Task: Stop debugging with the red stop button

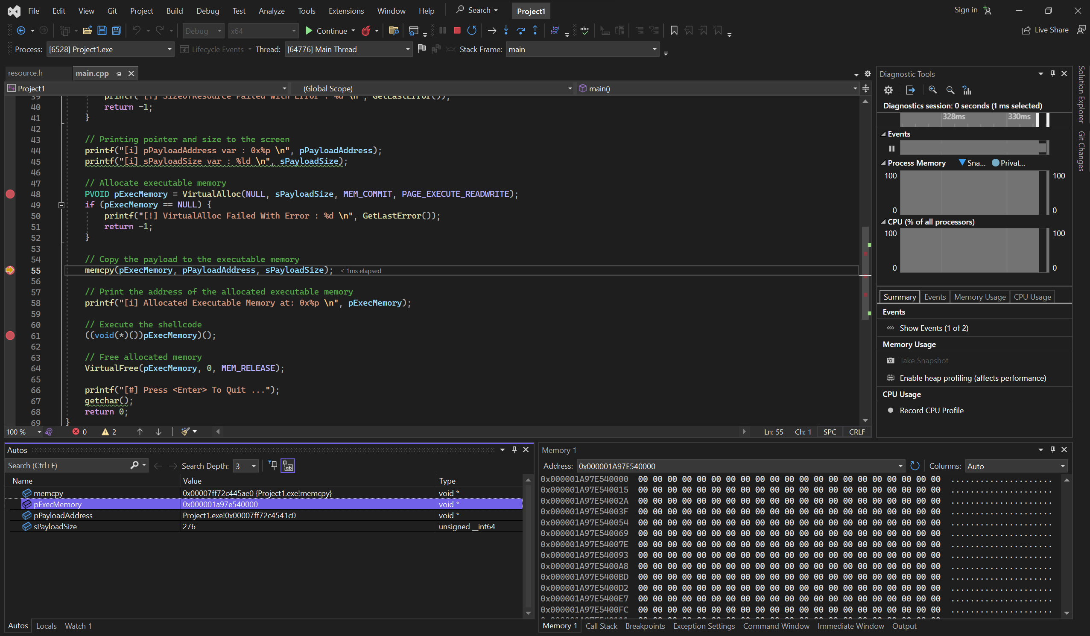Action: (x=457, y=30)
